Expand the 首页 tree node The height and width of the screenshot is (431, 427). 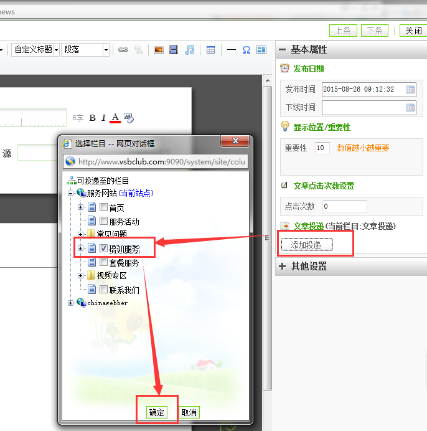[80, 207]
